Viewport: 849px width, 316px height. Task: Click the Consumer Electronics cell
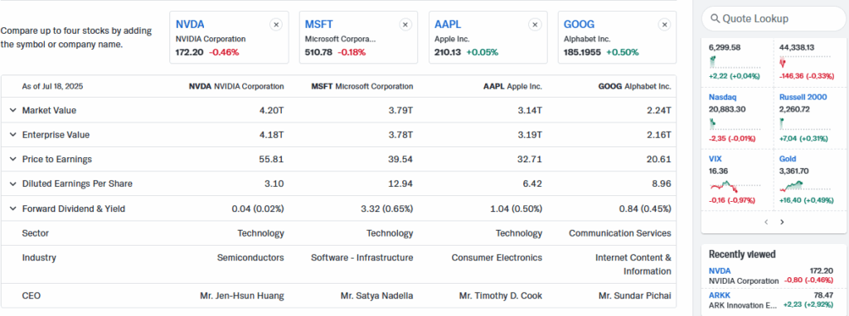pyautogui.click(x=497, y=257)
